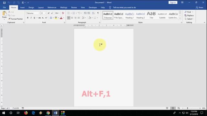
Task: Apply text highlight color
Action: click(56, 18)
